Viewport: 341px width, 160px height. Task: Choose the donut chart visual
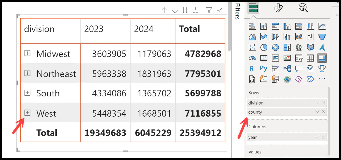tap(275, 47)
